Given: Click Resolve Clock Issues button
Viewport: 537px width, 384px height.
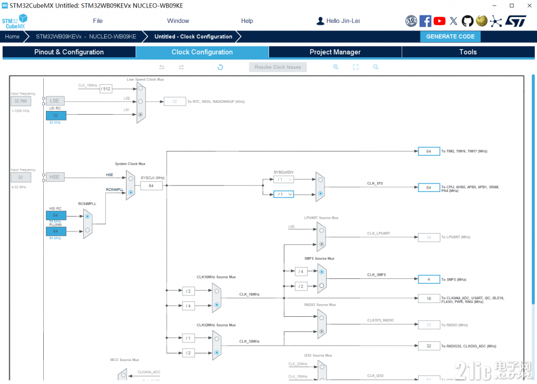Looking at the screenshot, I should 278,67.
